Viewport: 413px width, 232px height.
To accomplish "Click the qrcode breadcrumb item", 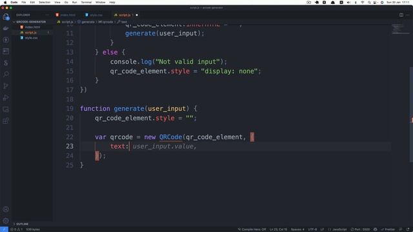I will coord(106,22).
